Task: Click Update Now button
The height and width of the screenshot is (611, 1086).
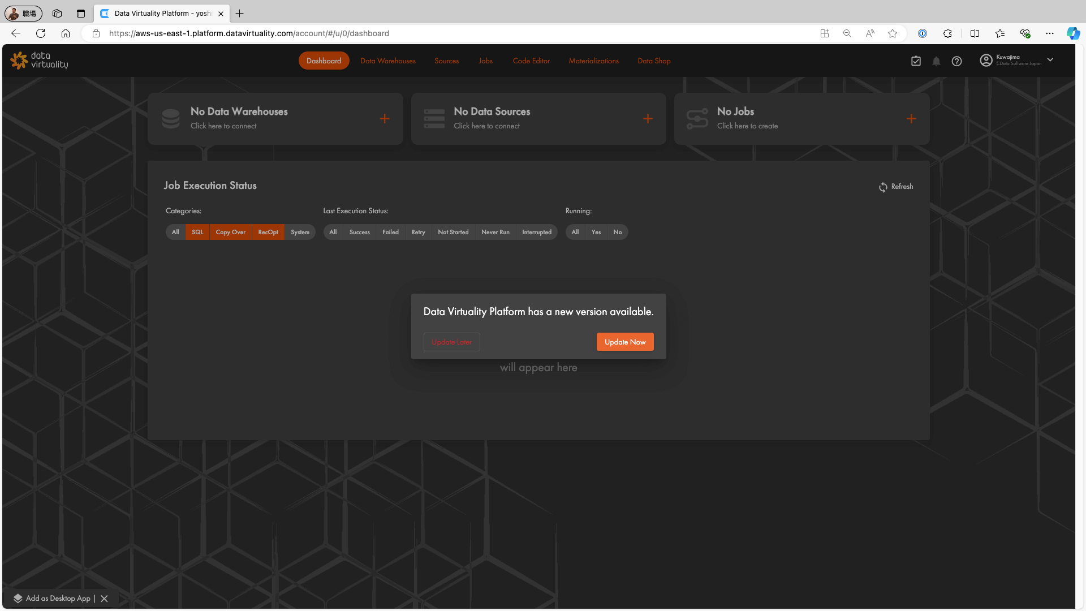Action: (625, 342)
